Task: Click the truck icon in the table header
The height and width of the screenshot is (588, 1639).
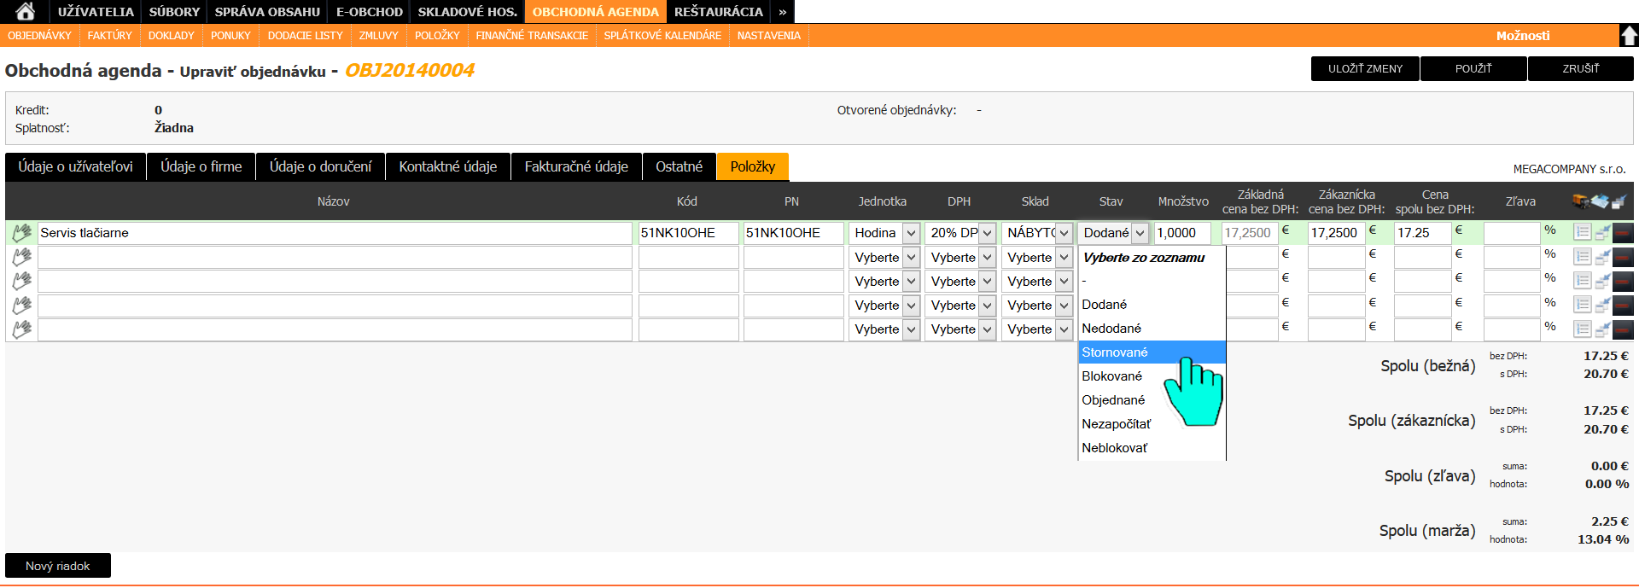Action: click(1580, 201)
